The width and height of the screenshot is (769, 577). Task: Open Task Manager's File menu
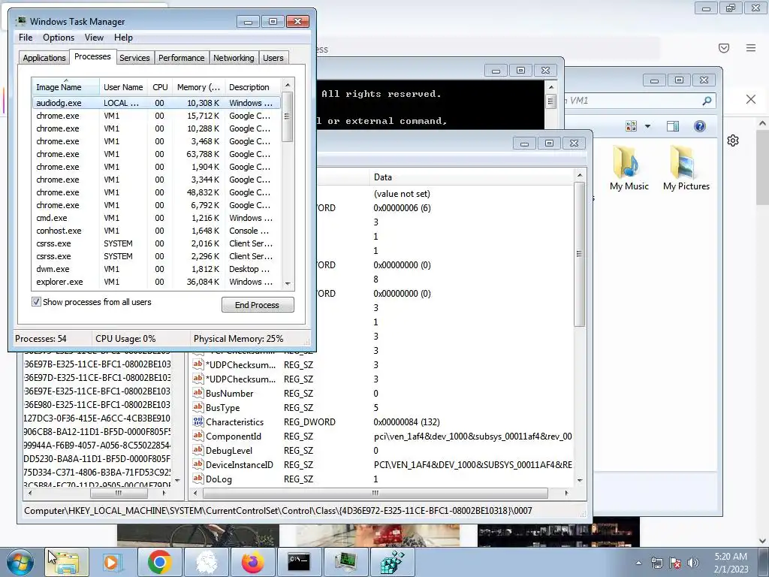click(x=26, y=38)
